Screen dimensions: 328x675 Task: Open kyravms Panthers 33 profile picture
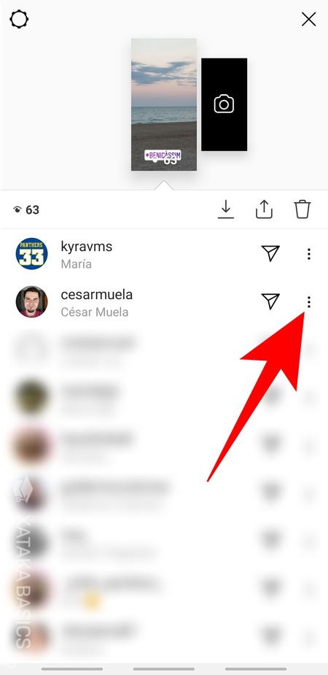point(31,254)
